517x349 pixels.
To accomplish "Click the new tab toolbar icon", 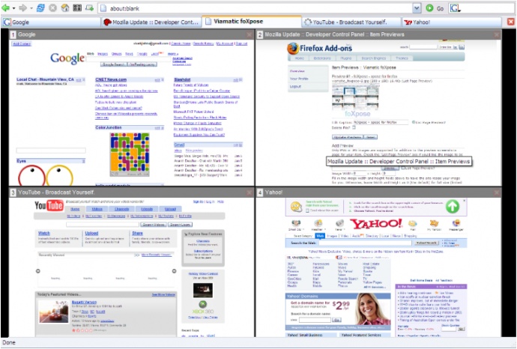I will click(89, 7).
